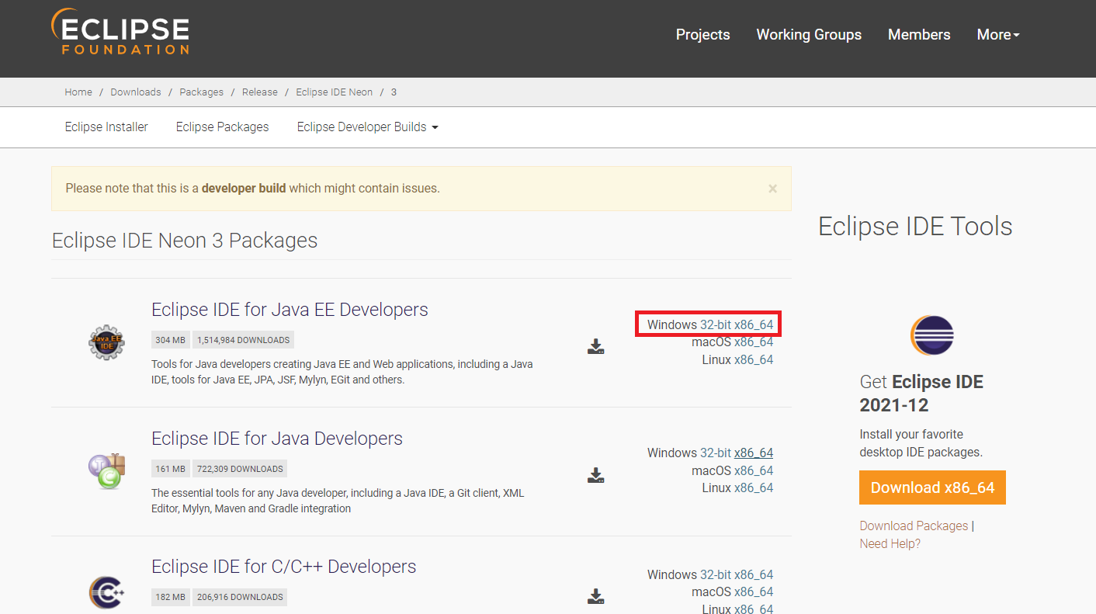
Task: Click the 304 MB size badge
Action: pos(171,340)
